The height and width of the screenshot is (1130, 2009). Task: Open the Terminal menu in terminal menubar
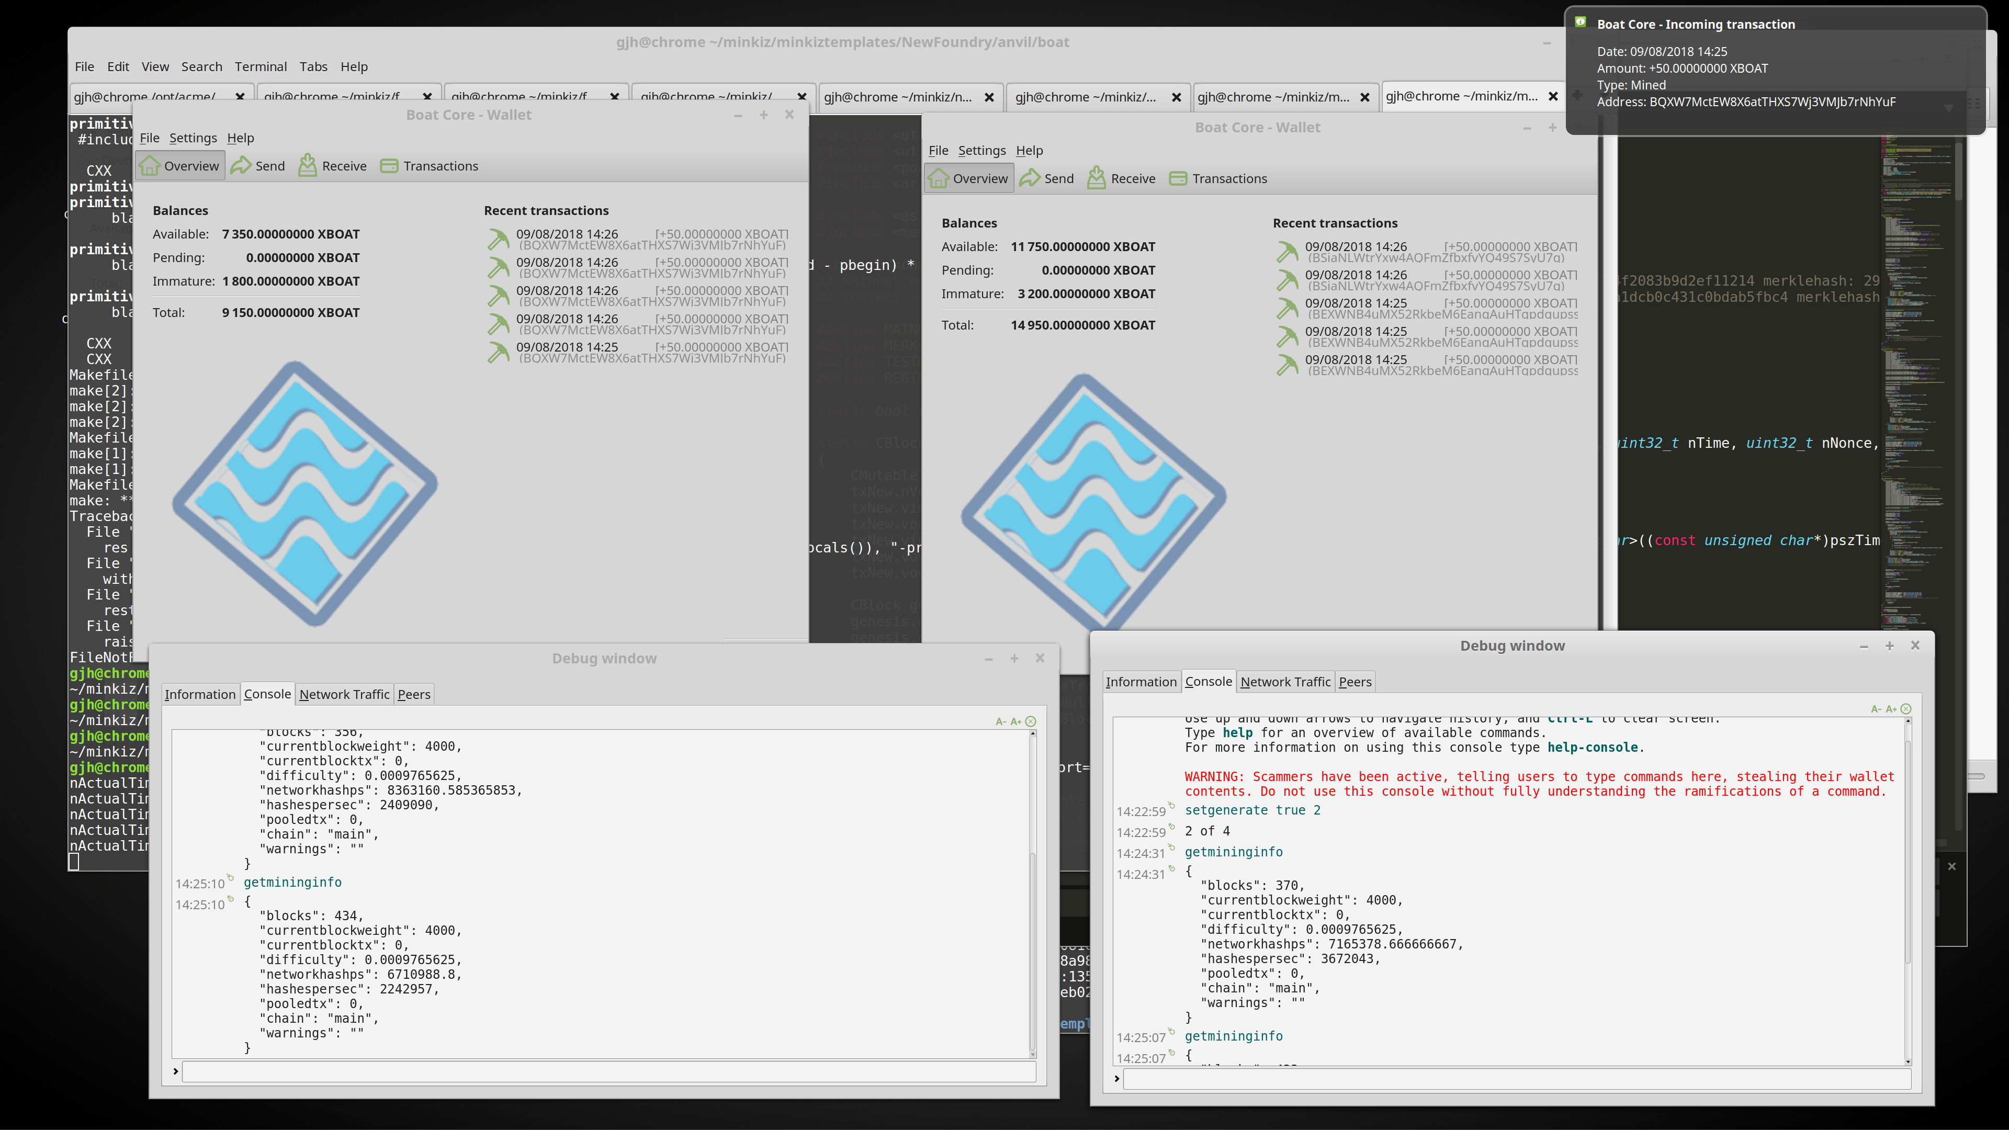(x=261, y=67)
